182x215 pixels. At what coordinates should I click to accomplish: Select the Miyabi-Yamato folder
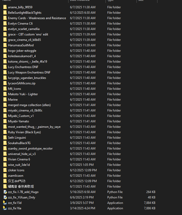[18, 121]
